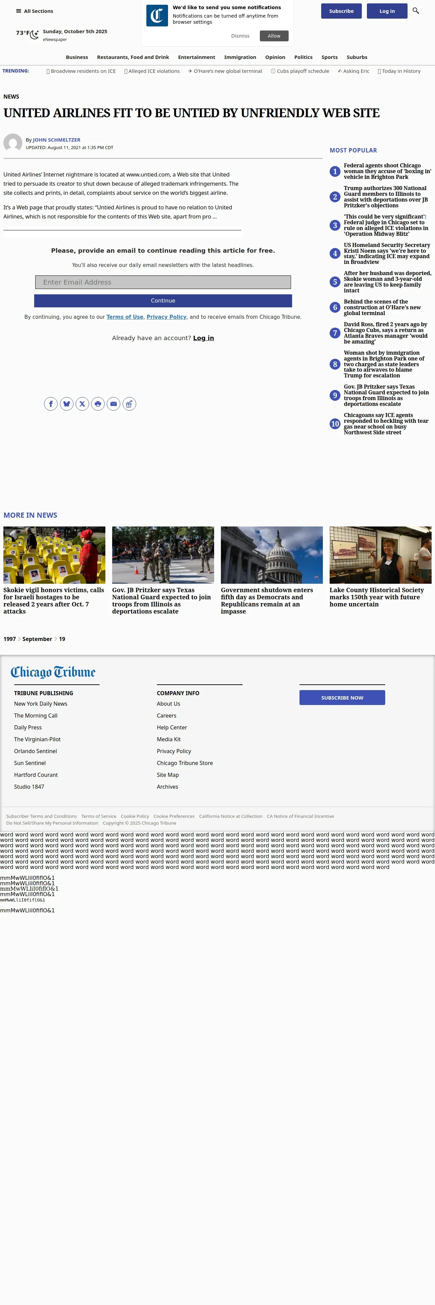Open the Careers footer link
The height and width of the screenshot is (1305, 435).
tap(167, 716)
